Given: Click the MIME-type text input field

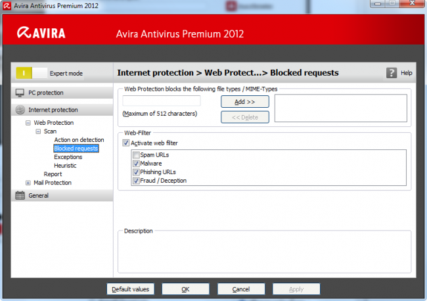Looking at the screenshot, I should click(x=161, y=101).
